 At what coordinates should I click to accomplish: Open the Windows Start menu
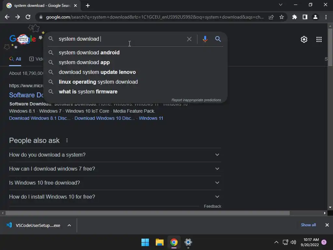coord(145,242)
